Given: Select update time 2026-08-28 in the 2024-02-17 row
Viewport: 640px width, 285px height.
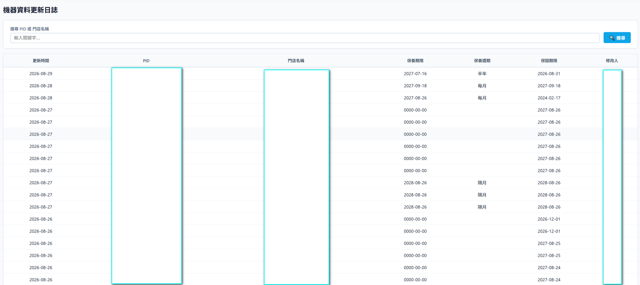Looking at the screenshot, I should coord(41,98).
